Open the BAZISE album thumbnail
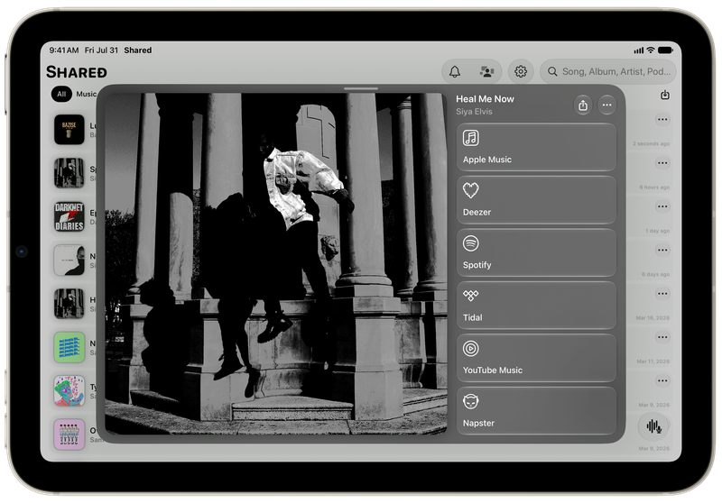Image resolution: width=722 pixels, height=503 pixels. (x=69, y=130)
